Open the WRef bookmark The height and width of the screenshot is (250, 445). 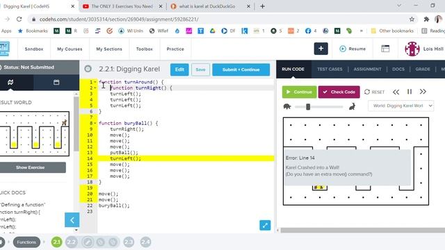(159, 31)
